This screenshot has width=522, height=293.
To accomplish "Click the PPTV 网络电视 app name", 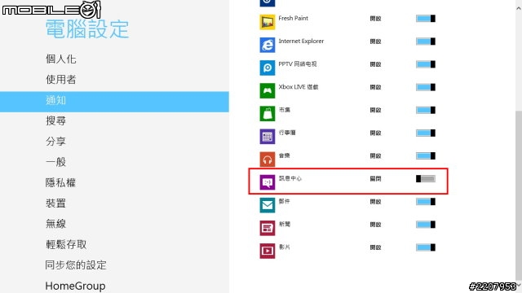I will click(298, 64).
